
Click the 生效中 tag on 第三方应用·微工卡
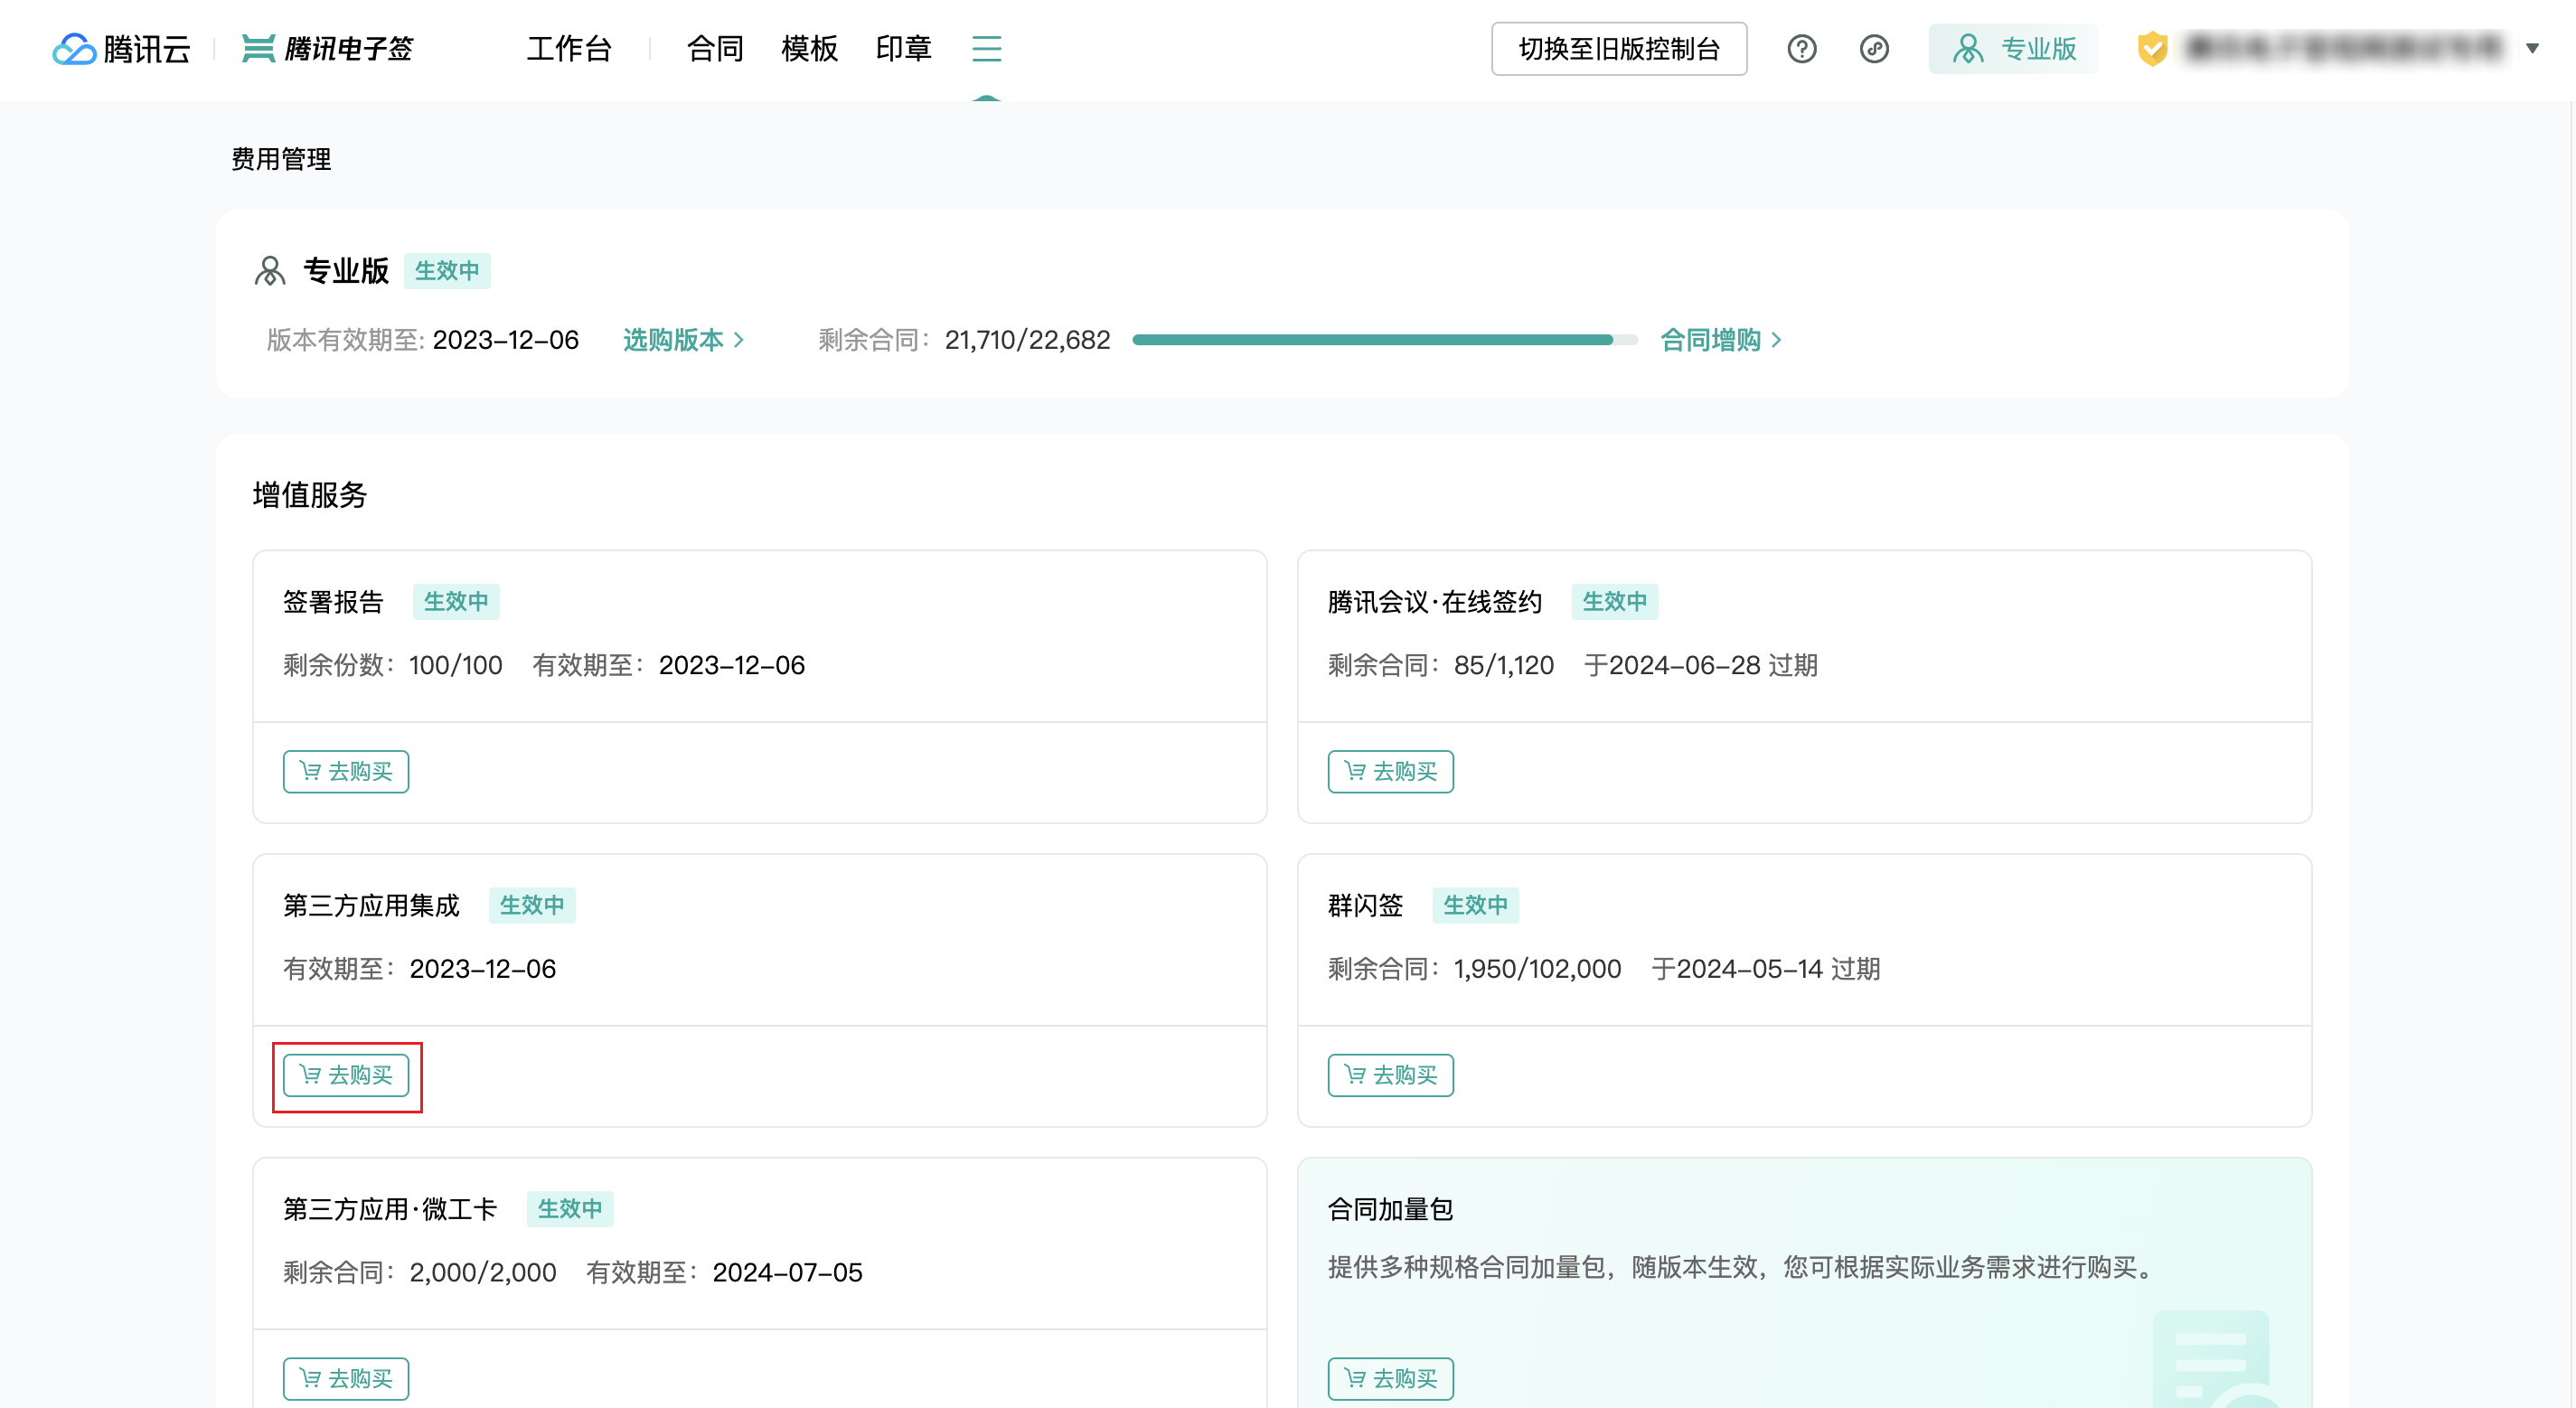point(570,1210)
